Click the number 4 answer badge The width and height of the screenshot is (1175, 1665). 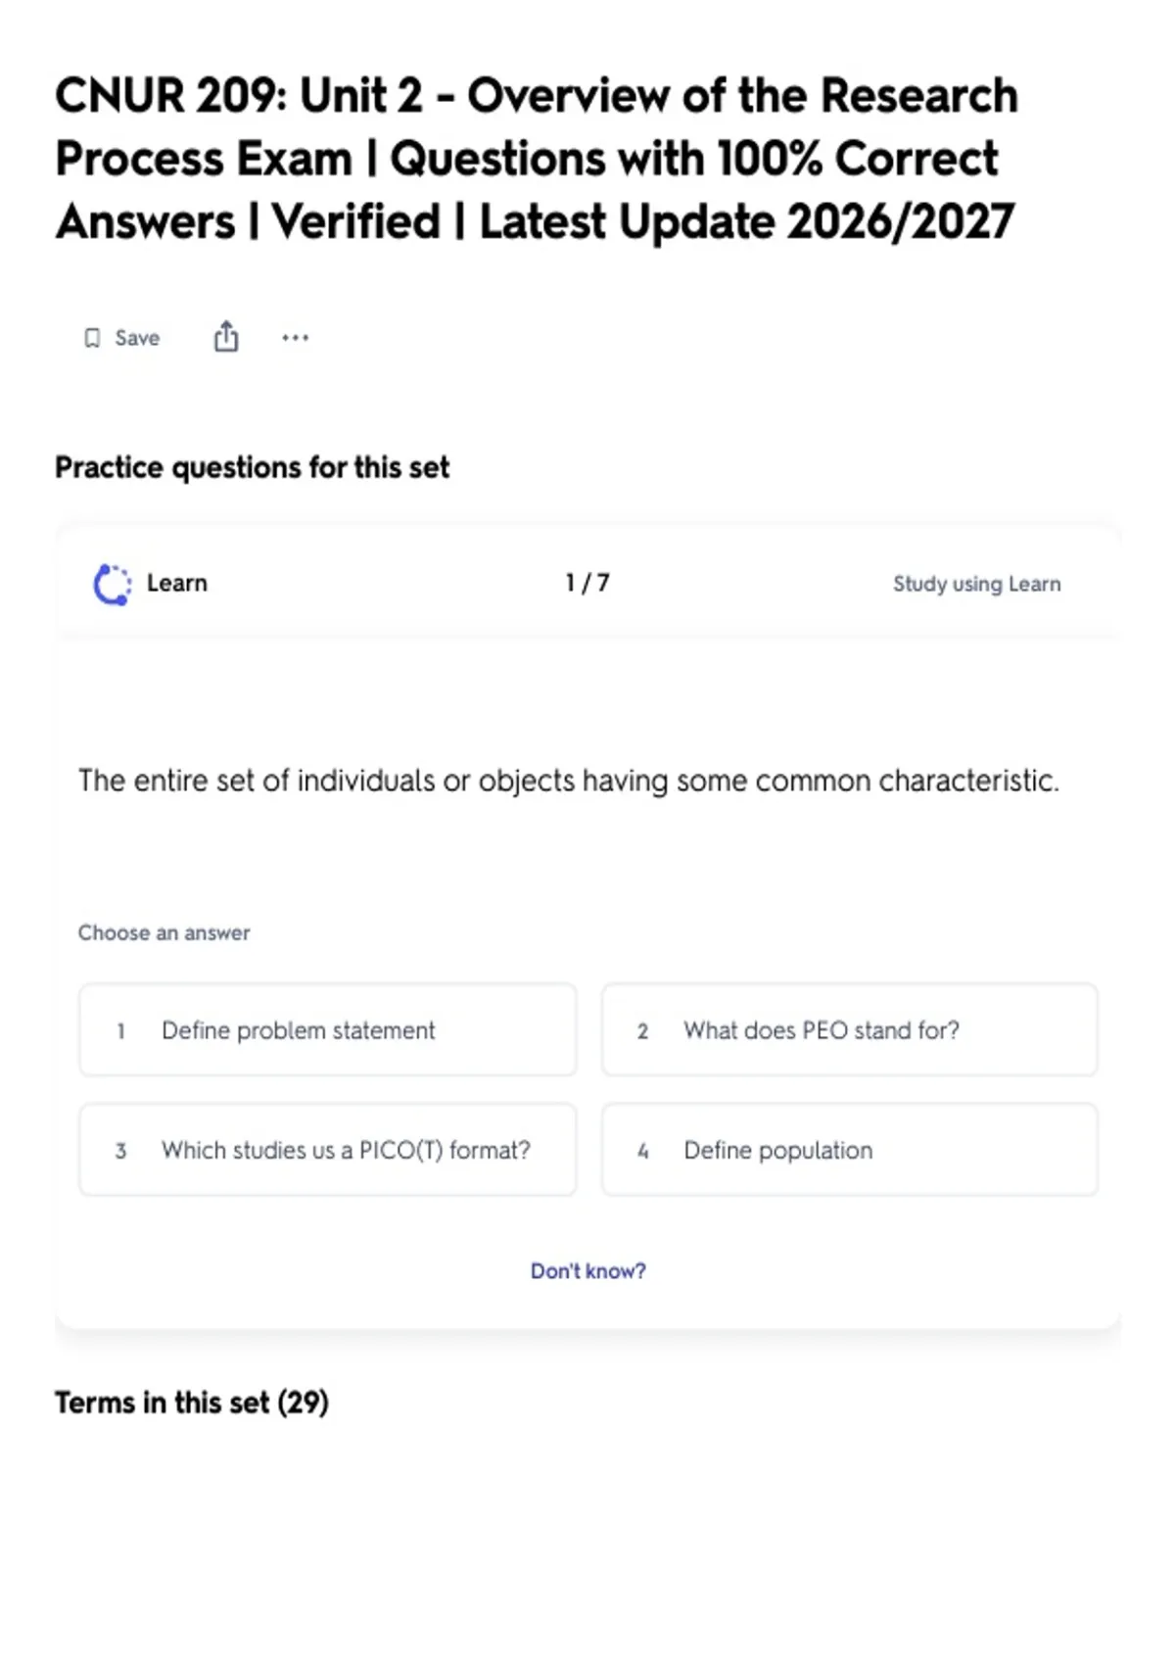(x=642, y=1151)
